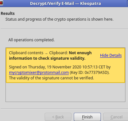Click 'The validity of the signature cannot be verified' text
The image size is (128, 121).
coord(51,78)
